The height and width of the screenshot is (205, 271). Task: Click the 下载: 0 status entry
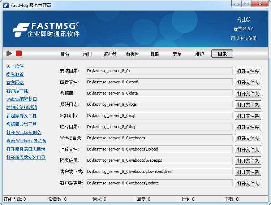(x=232, y=199)
